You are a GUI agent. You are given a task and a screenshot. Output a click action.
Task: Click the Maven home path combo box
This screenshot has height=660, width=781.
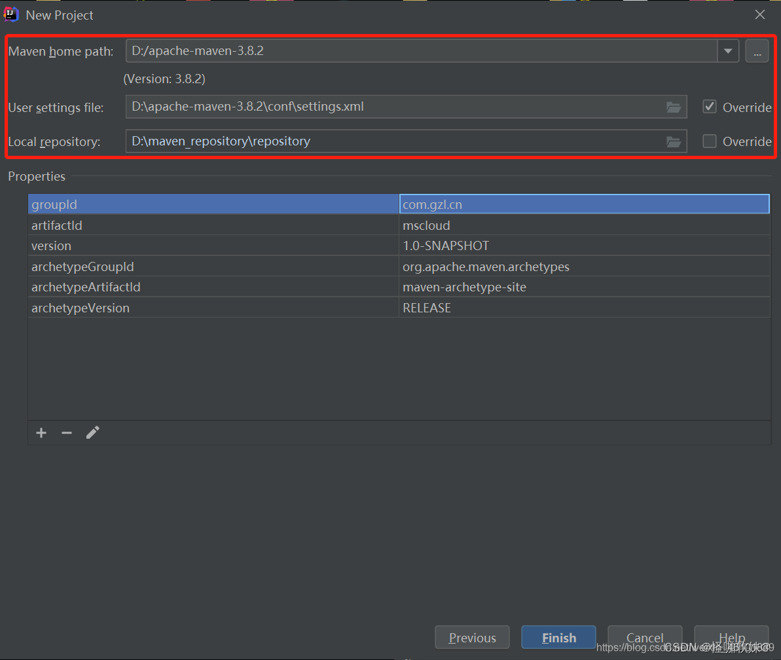[x=419, y=51]
